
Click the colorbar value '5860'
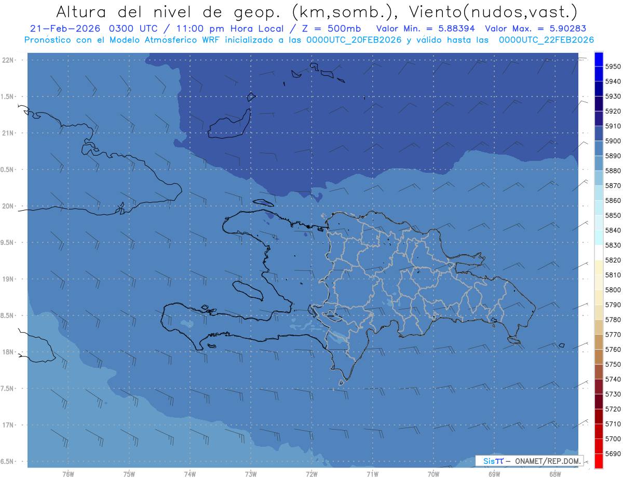(x=613, y=200)
